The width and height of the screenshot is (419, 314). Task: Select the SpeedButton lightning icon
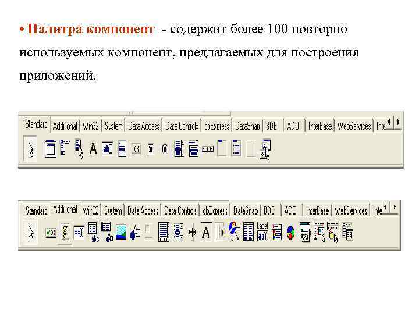pos(65,232)
